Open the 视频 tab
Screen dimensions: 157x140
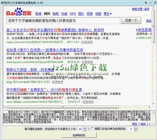[90, 14]
